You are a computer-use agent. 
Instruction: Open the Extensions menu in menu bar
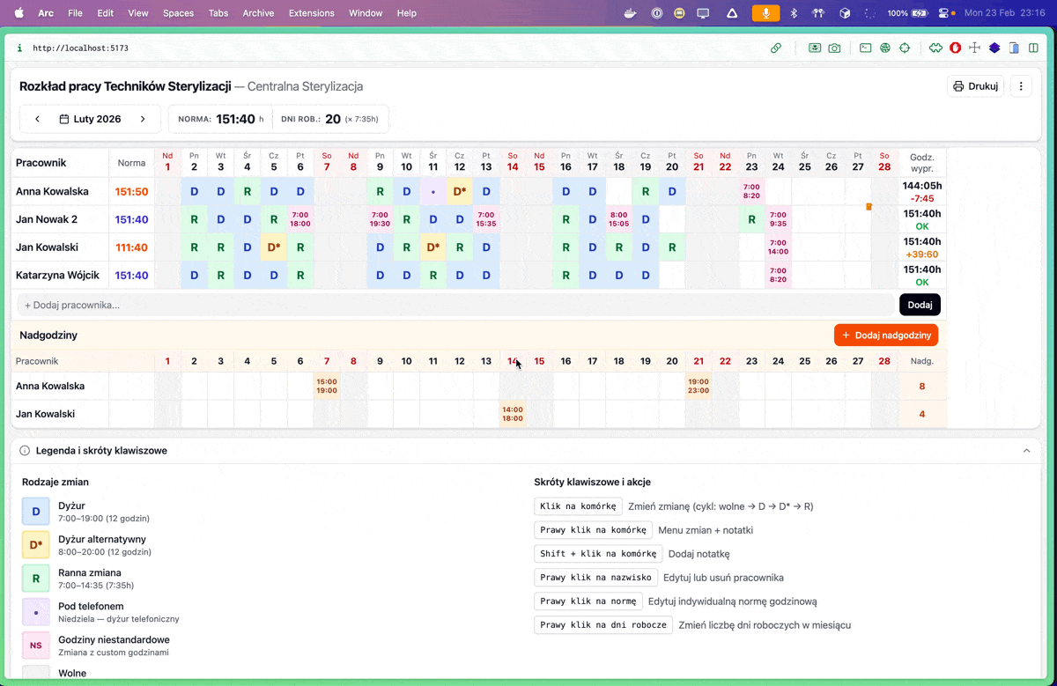click(311, 13)
